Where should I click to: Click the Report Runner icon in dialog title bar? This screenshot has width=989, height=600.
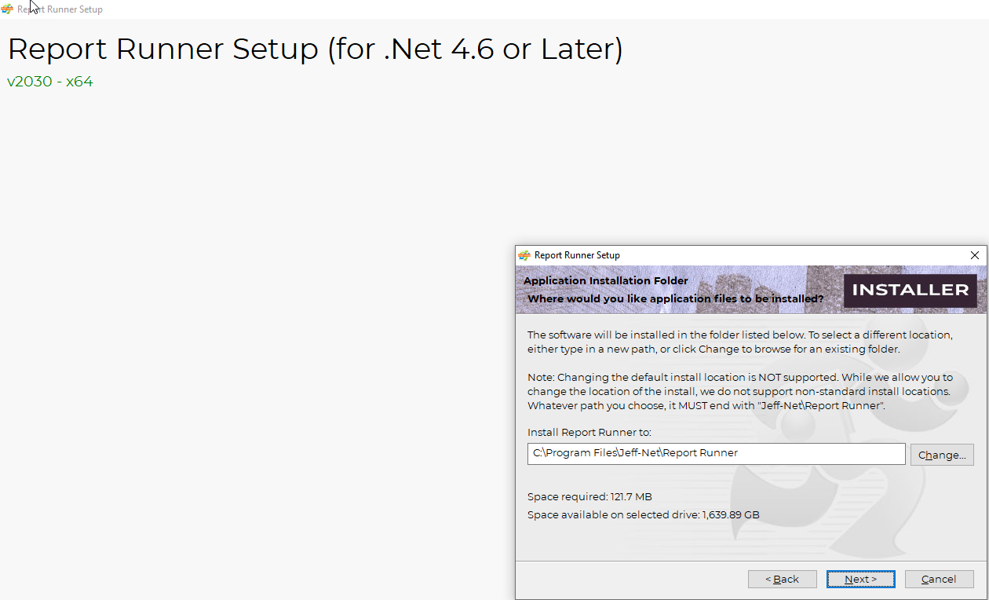point(524,255)
